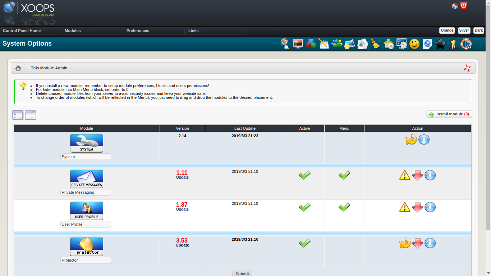491x276 pixels.
Task: Click the Protector module name field
Action: (86, 260)
